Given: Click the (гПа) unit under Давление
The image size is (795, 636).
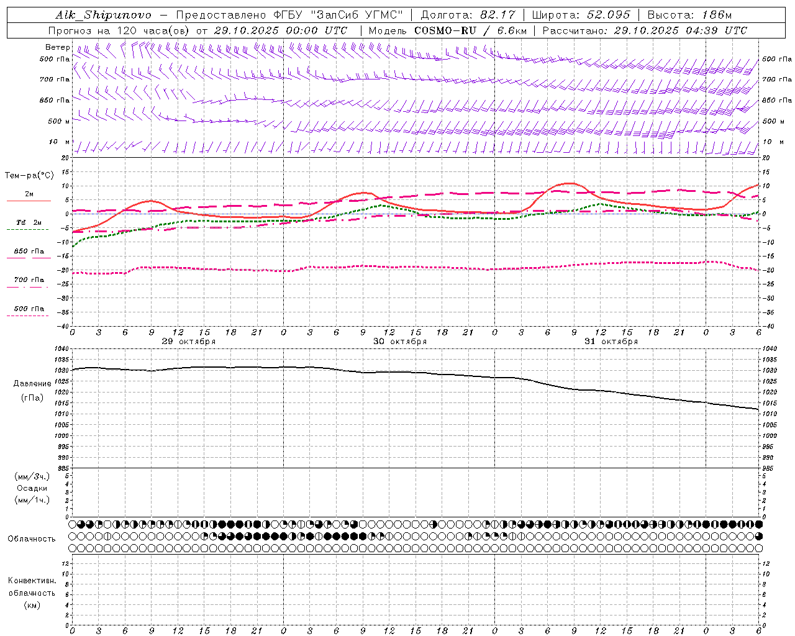Looking at the screenshot, I should tap(32, 398).
